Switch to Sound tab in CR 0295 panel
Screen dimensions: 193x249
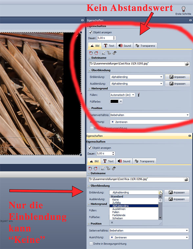point(125,46)
